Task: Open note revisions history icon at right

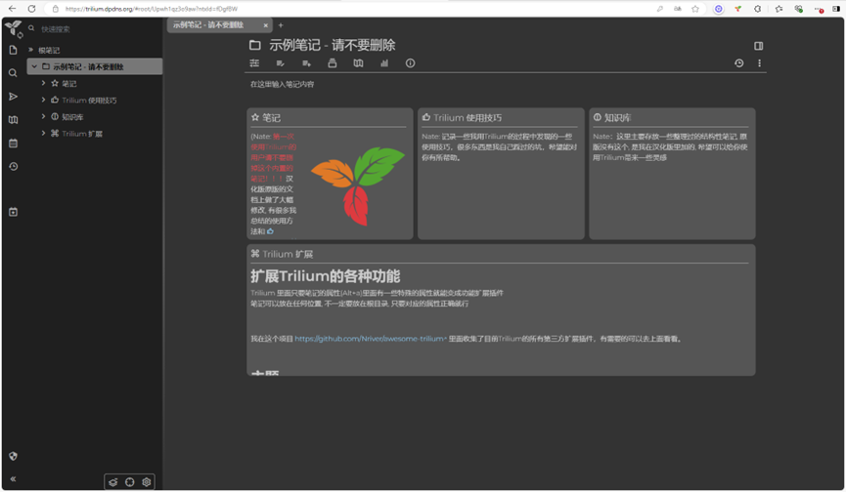Action: [738, 63]
